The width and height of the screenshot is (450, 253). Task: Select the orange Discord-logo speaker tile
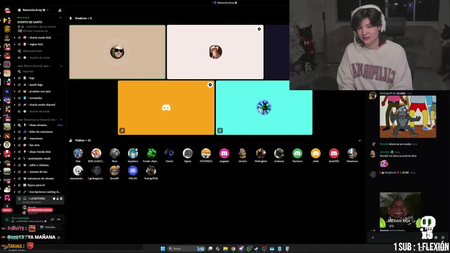pyautogui.click(x=166, y=108)
